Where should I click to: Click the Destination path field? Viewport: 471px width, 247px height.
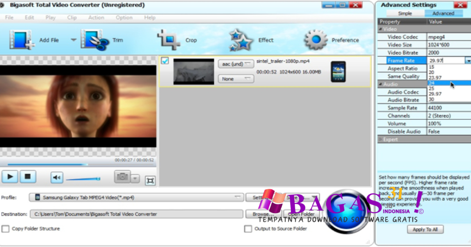(136, 214)
